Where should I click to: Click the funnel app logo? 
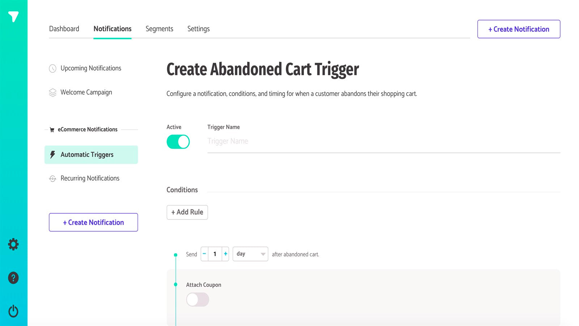tap(13, 16)
